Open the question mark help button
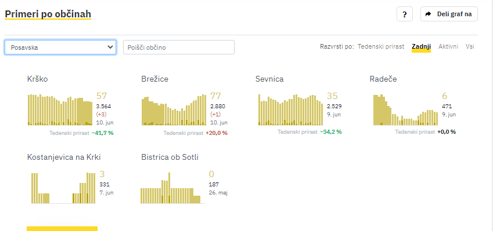Image resolution: width=493 pixels, height=231 pixels. (404, 14)
